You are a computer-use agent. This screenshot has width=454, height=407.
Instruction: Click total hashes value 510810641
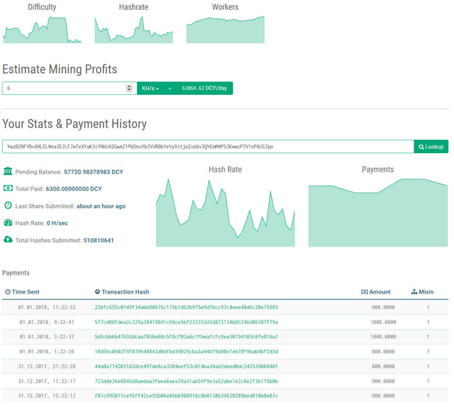(x=99, y=240)
